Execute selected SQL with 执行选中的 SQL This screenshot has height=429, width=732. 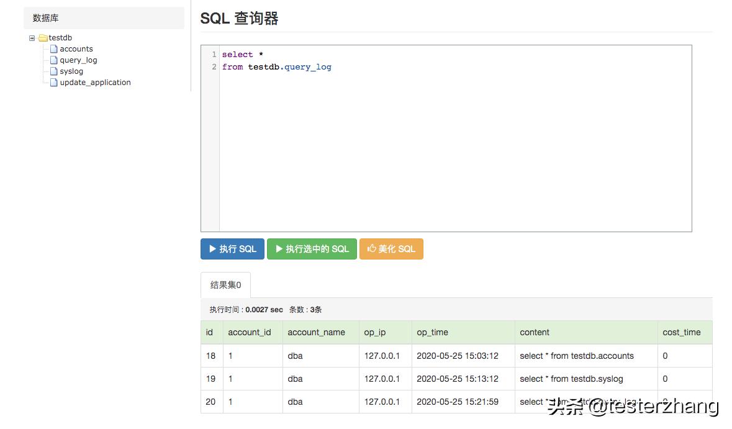pos(312,248)
